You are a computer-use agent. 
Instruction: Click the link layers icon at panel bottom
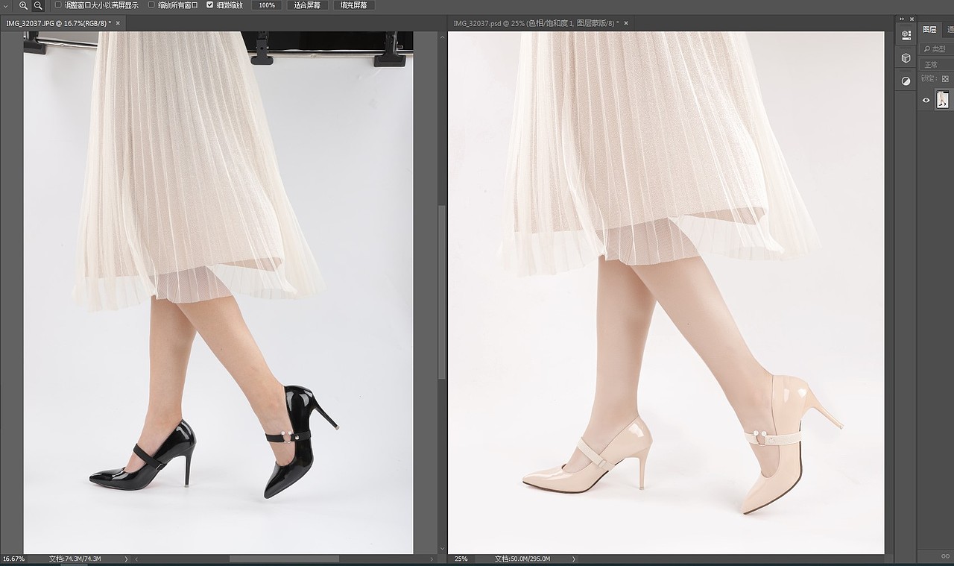945,556
